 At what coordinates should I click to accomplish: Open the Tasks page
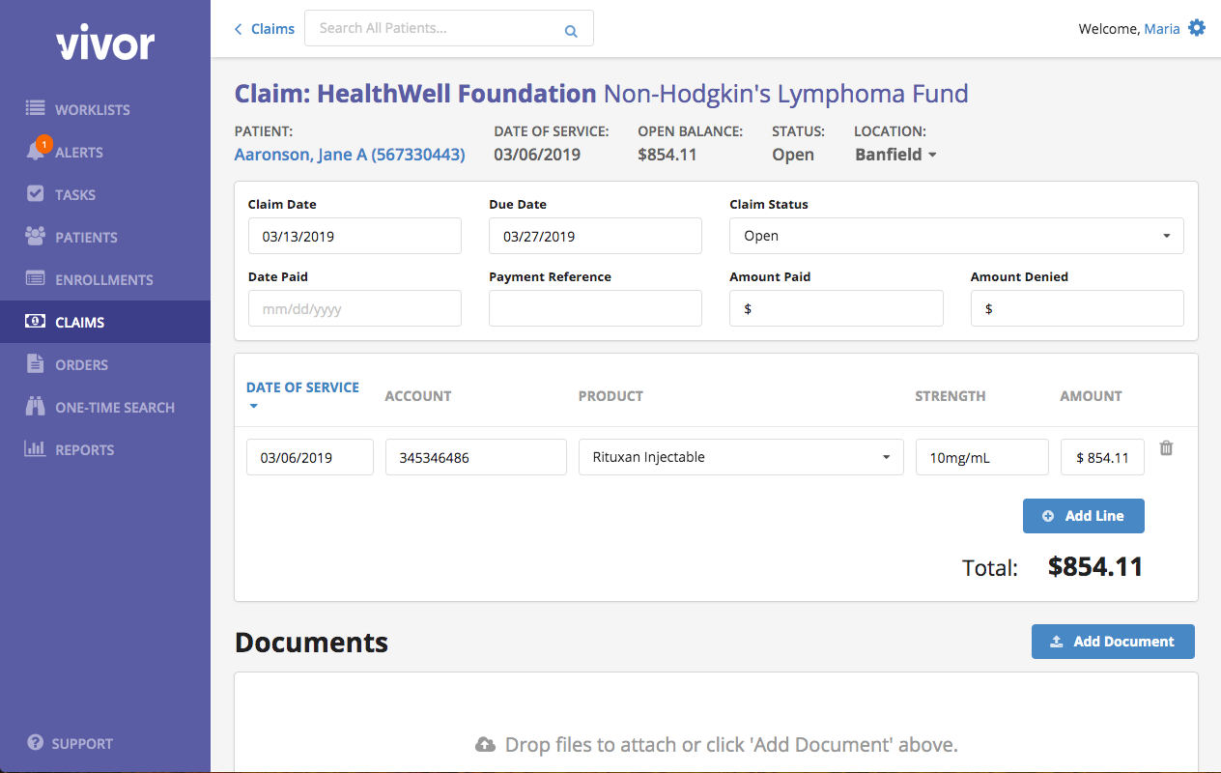click(x=105, y=194)
